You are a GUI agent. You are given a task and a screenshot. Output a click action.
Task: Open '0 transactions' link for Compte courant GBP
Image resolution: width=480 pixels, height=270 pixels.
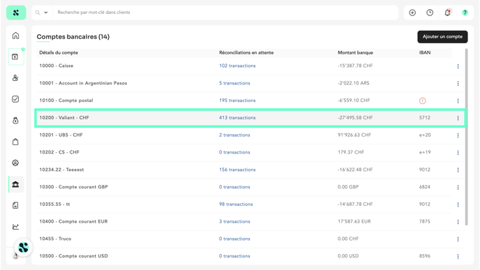[x=234, y=187]
